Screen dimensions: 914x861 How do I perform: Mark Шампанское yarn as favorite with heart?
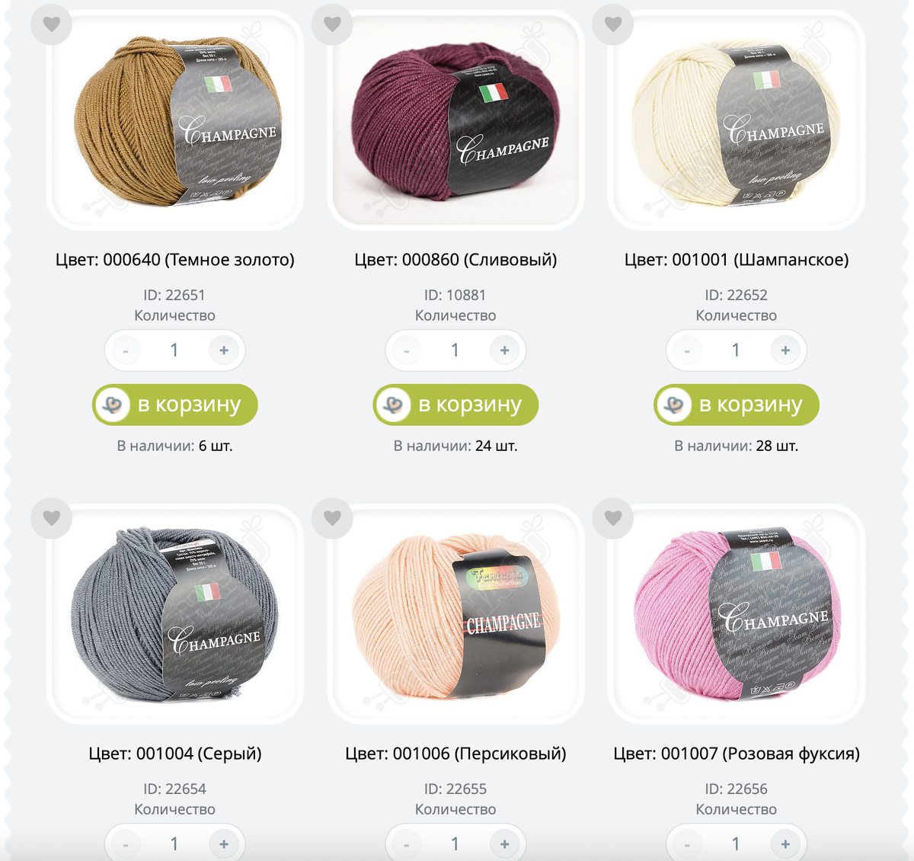tap(613, 24)
